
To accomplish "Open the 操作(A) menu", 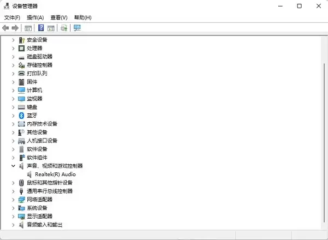I will point(35,17).
